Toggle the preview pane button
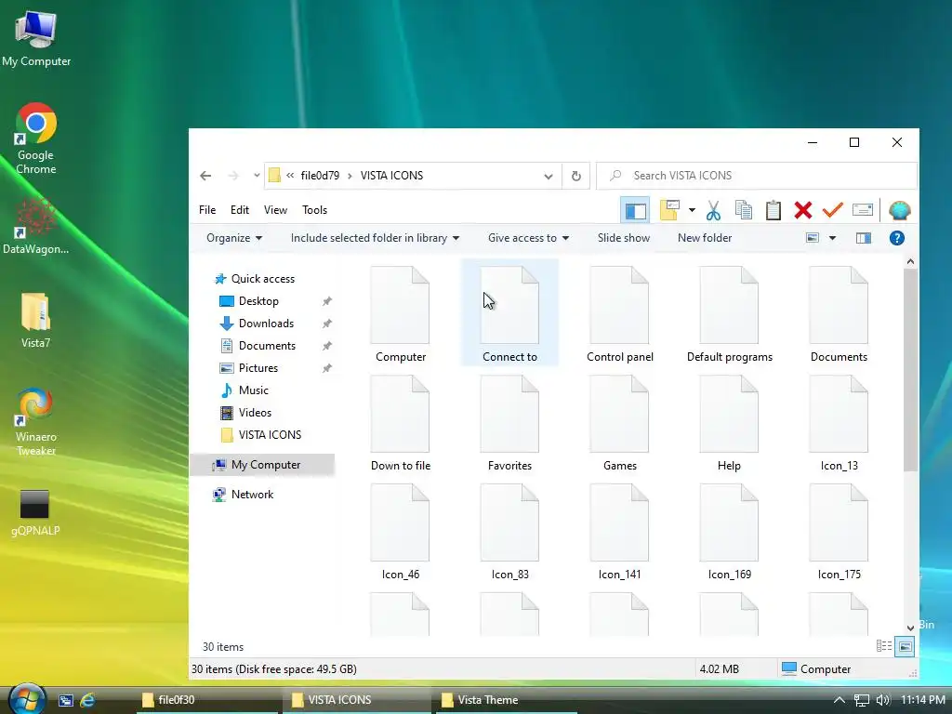The width and height of the screenshot is (952, 714). click(864, 238)
